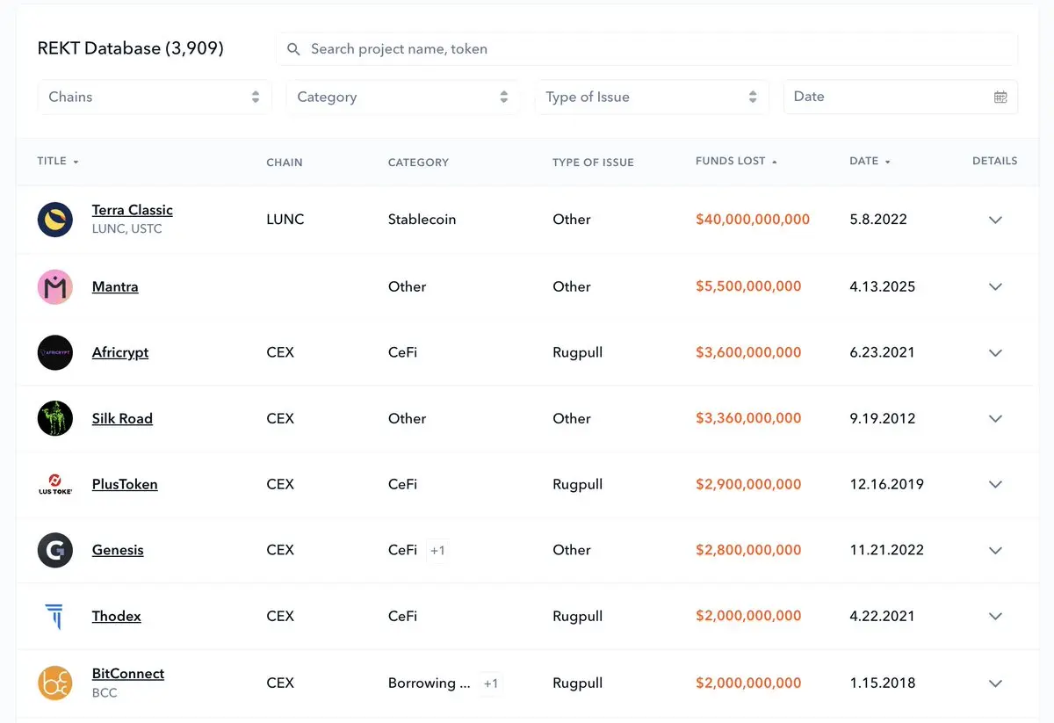Expand details for BitConnect row
Viewport: 1054px width, 723px height.
[x=995, y=683]
